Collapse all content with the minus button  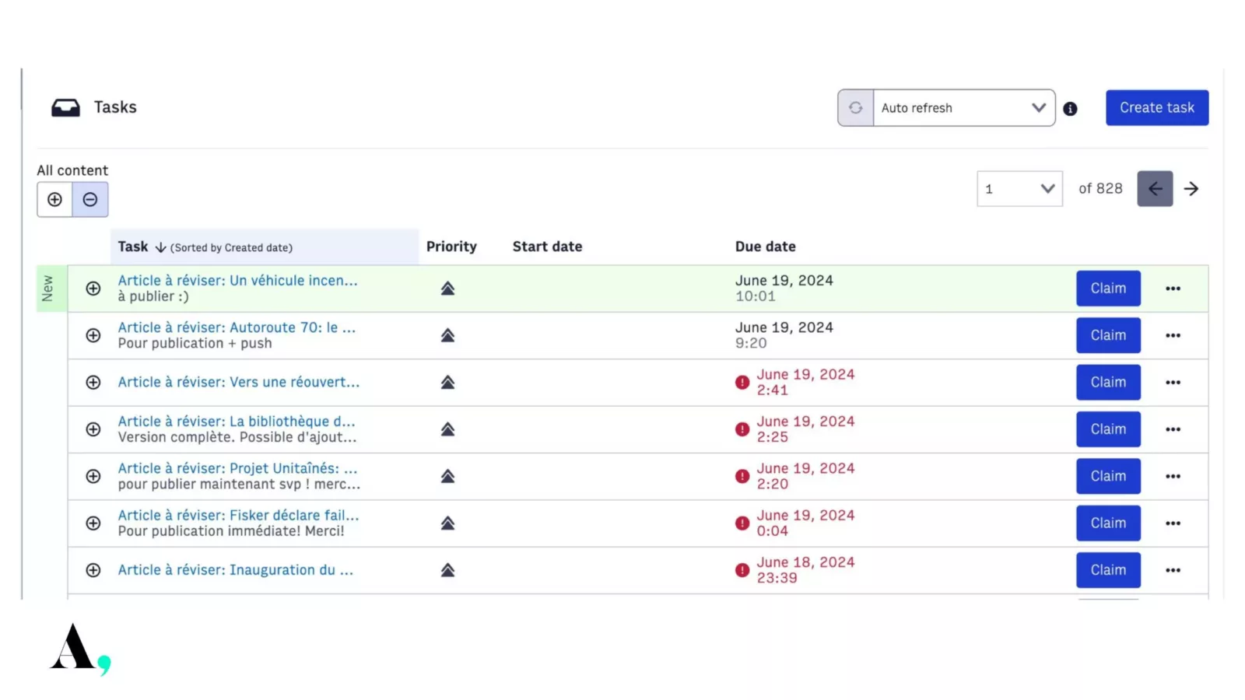pyautogui.click(x=90, y=200)
